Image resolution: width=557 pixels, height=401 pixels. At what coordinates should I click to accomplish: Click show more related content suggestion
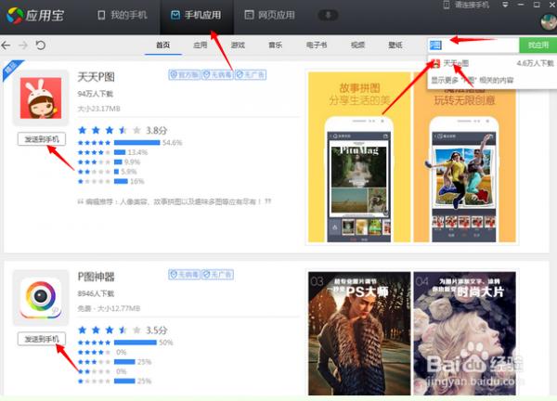click(473, 80)
